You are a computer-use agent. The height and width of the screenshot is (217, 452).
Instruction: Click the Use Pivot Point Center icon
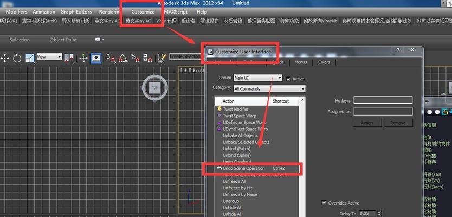(x=69, y=58)
